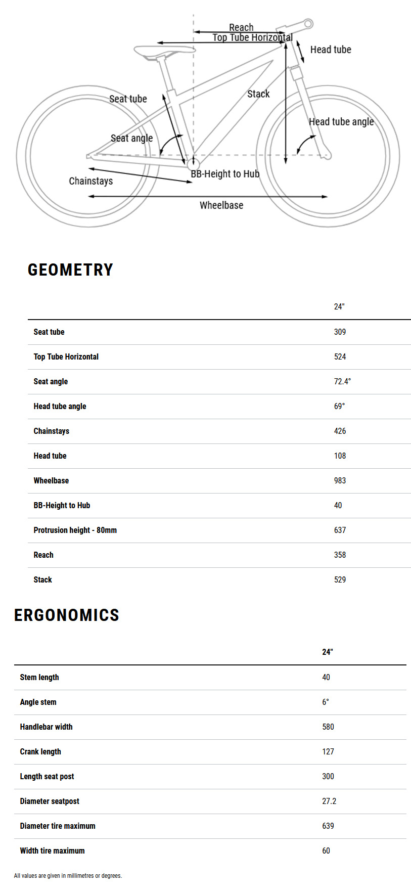Click the 'Handlebar width' row label
Screen dimensions: 411x894
(x=46, y=727)
